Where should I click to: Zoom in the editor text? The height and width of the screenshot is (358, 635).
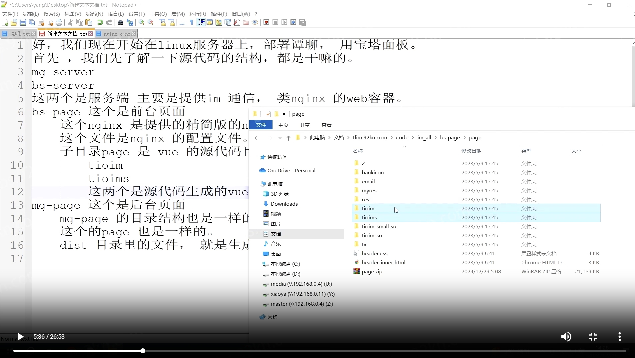(x=141, y=22)
